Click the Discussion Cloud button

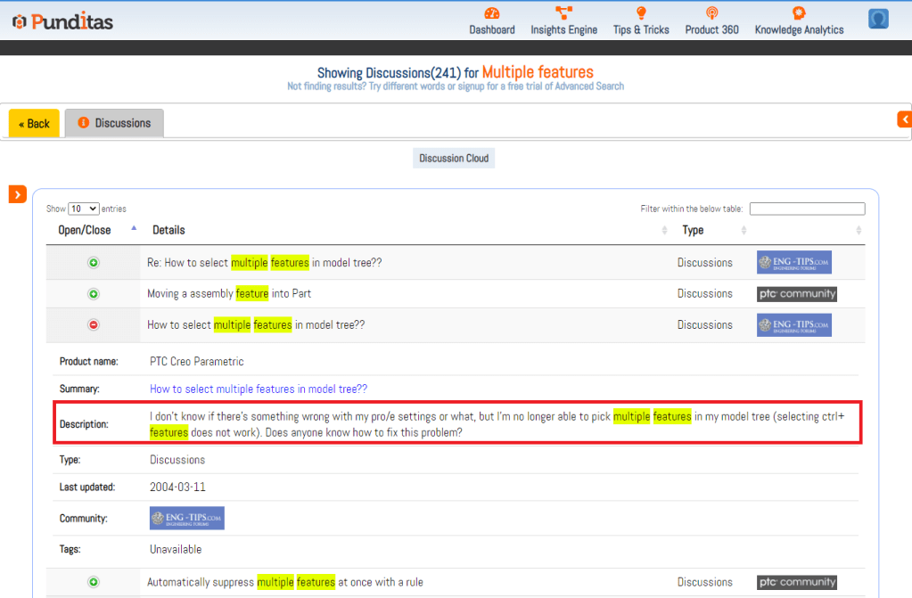454,159
